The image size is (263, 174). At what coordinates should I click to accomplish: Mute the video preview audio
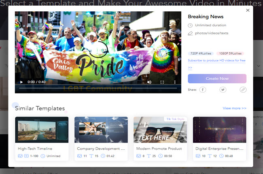point(149,82)
